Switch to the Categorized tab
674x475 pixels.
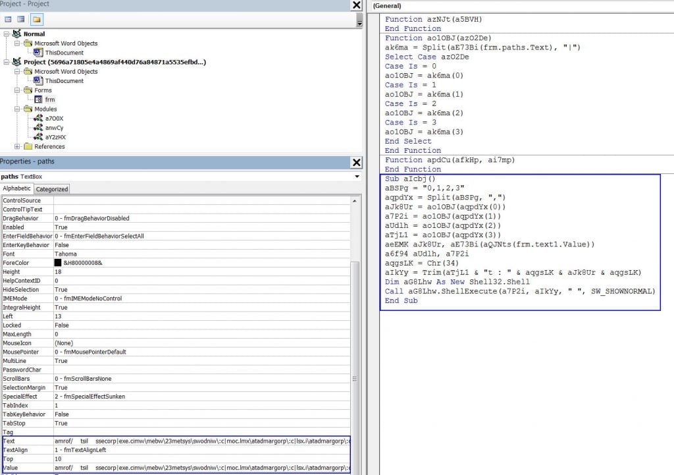[x=51, y=189]
